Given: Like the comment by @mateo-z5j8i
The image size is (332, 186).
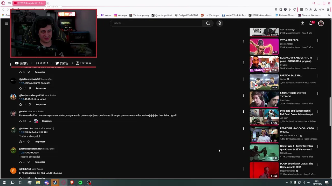Looking at the screenshot, I should (20, 142).
